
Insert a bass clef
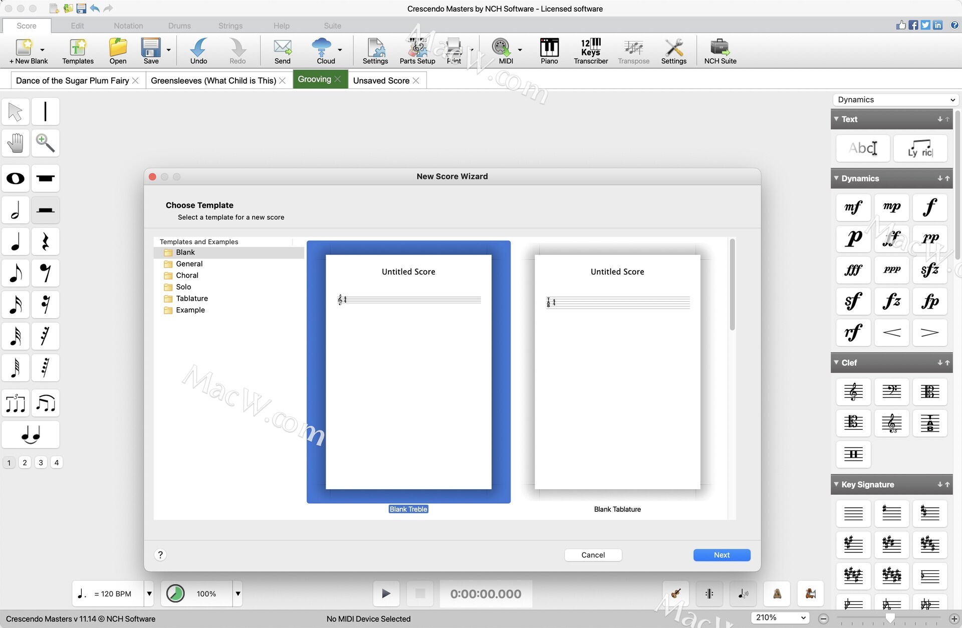click(x=892, y=392)
